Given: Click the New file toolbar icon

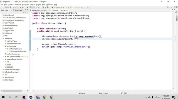Looking at the screenshot, I should click(2, 7).
